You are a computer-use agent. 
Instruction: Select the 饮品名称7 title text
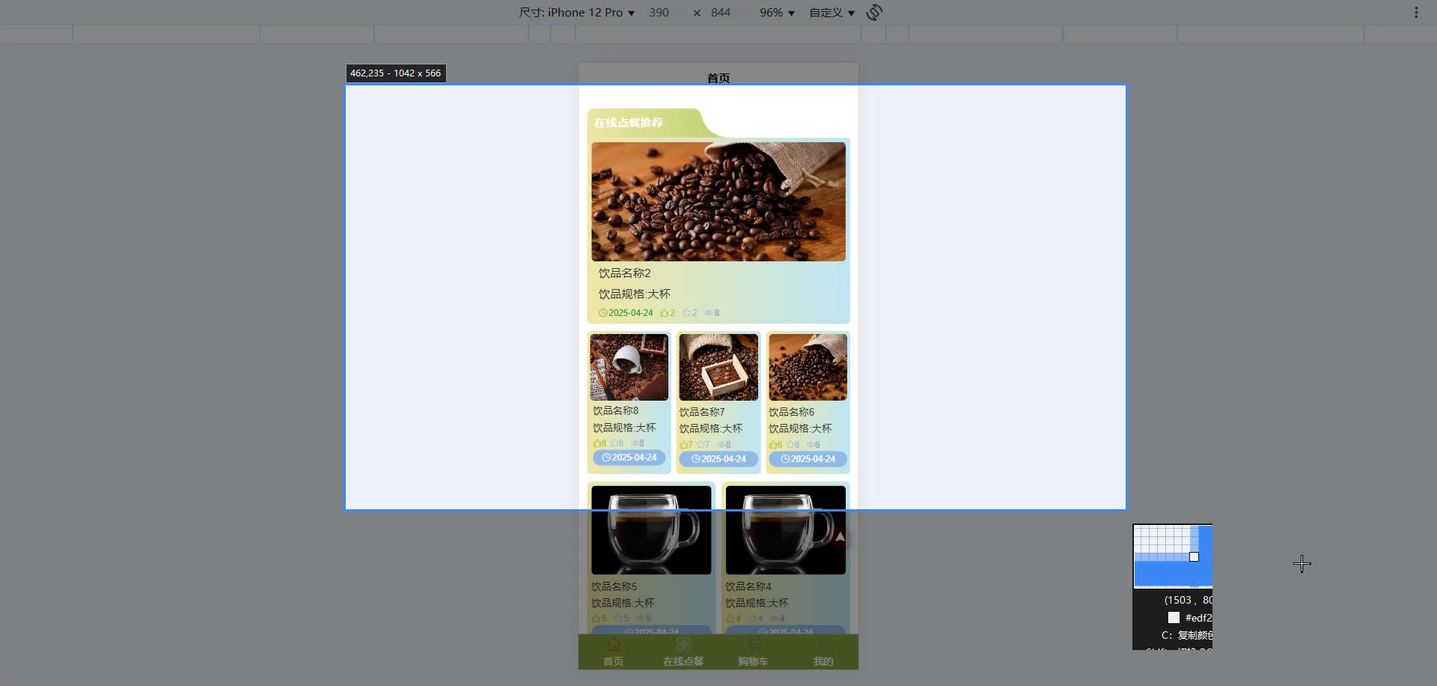[702, 413]
